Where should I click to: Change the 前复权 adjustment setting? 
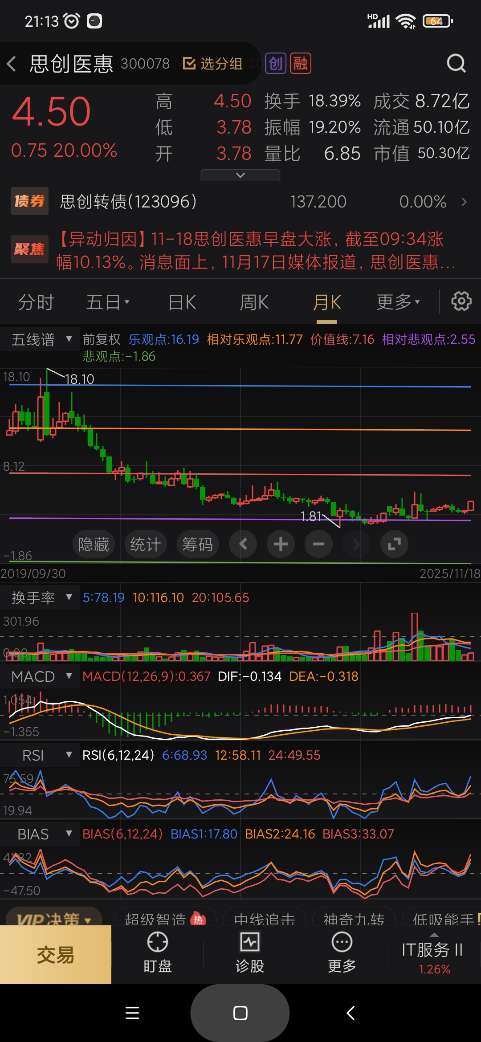pyautogui.click(x=102, y=339)
